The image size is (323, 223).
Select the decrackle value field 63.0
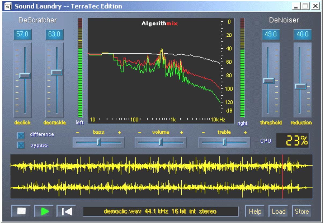coord(54,35)
